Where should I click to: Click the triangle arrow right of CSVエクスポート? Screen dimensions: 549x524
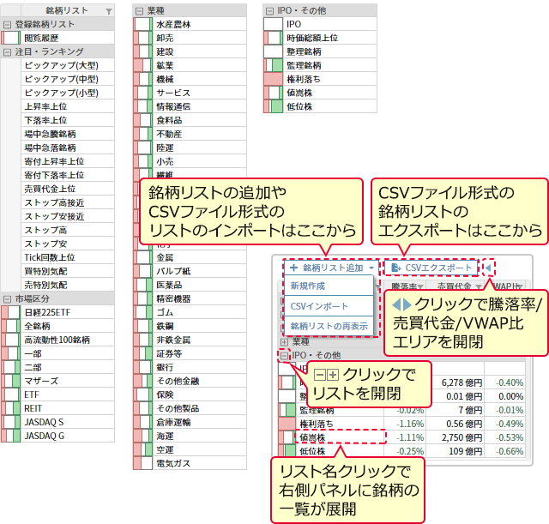click(488, 268)
